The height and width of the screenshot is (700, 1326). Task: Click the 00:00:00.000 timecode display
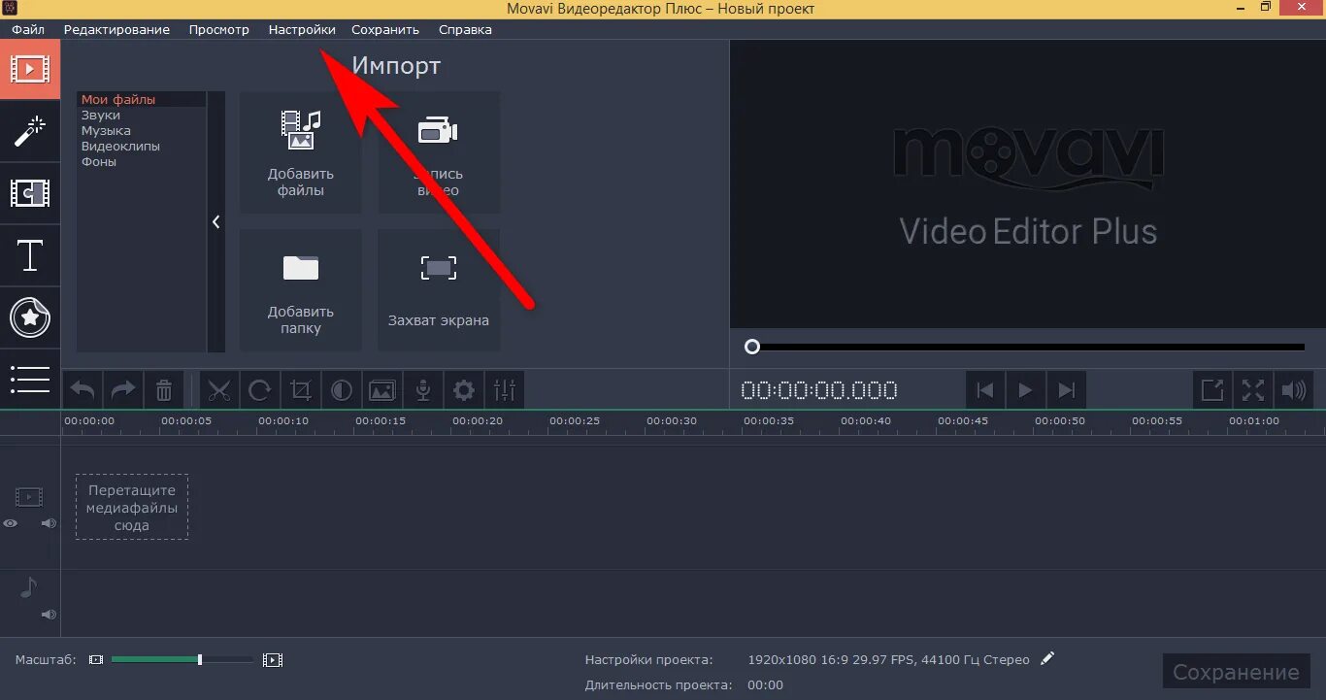click(819, 390)
